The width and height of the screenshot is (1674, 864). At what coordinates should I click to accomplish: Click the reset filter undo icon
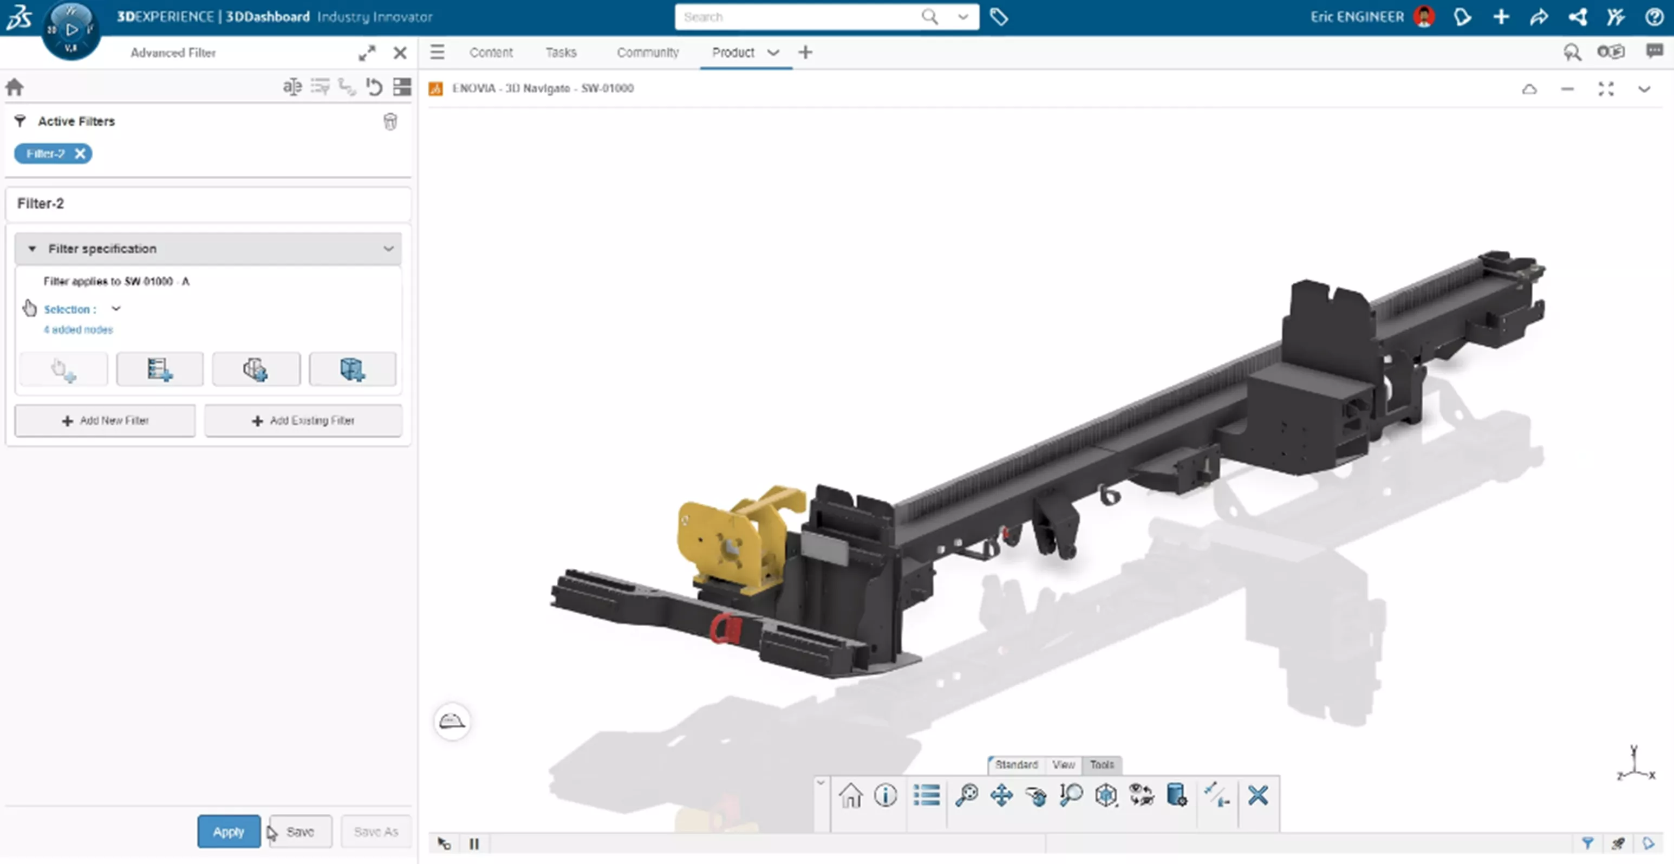point(374,87)
